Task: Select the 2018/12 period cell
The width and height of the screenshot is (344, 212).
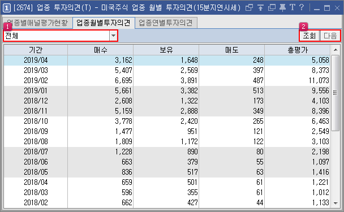Action: 36,101
